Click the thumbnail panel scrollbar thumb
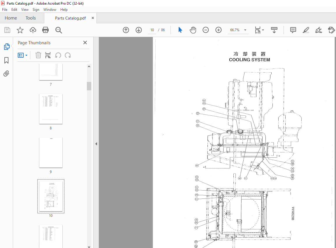The height and width of the screenshot is (248, 336). coord(89,86)
